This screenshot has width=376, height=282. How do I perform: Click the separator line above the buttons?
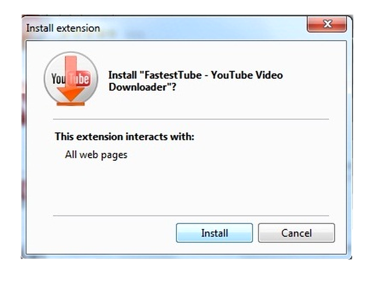point(191,216)
